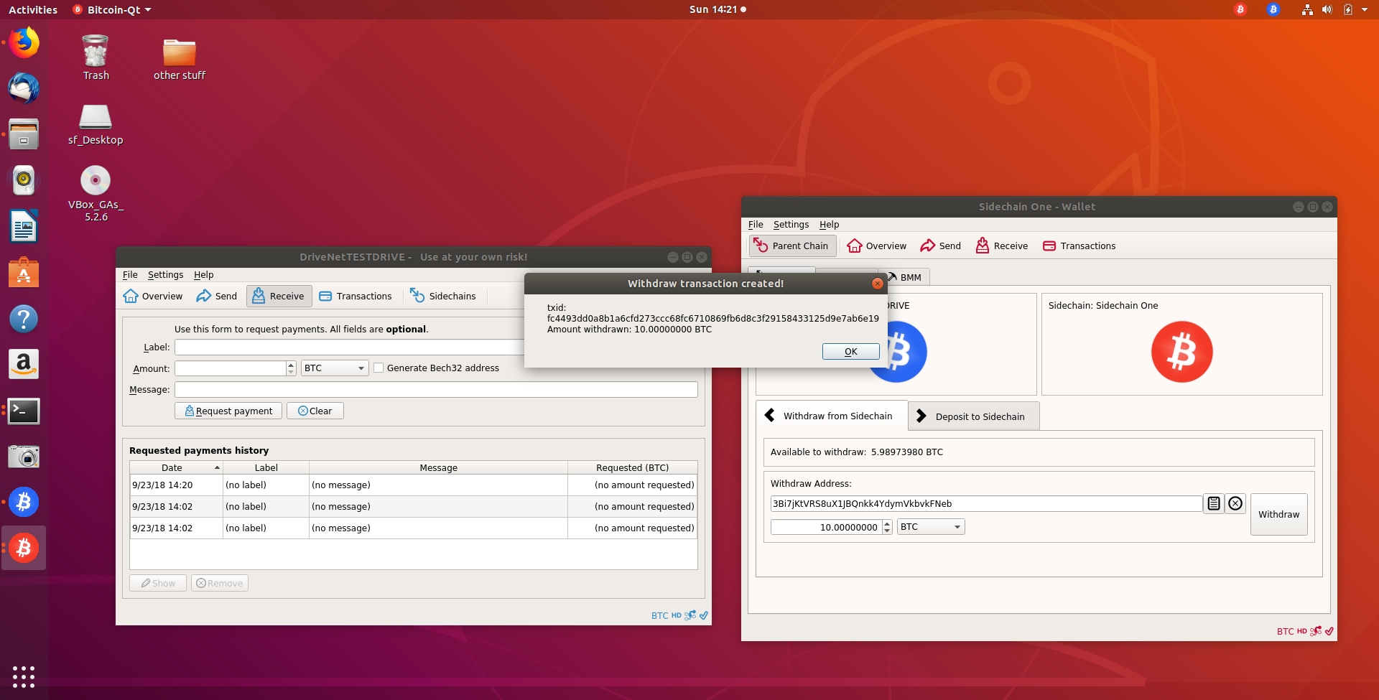
Task: Click into the Label input field
Action: pos(349,347)
